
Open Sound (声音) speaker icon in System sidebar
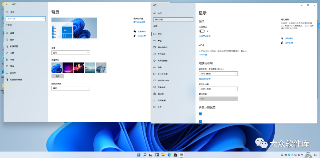coord(154,41)
